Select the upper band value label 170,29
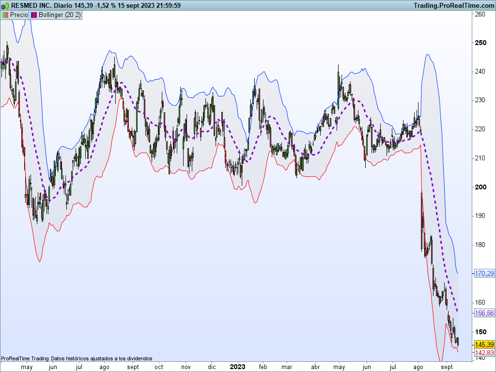This screenshot has height=372, width=496. (484, 273)
